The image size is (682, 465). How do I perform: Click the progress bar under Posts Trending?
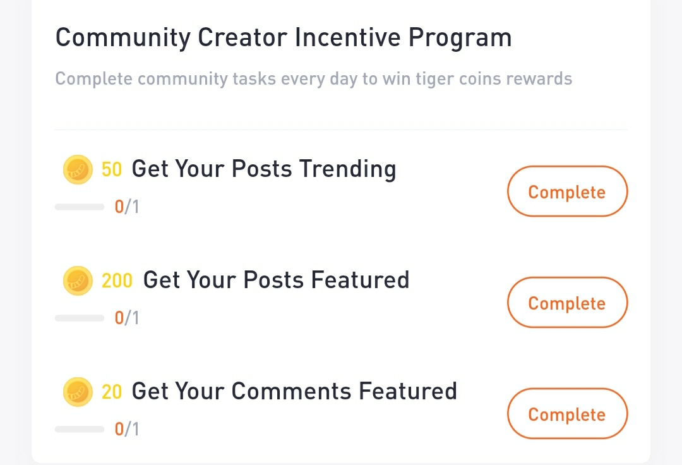[80, 207]
